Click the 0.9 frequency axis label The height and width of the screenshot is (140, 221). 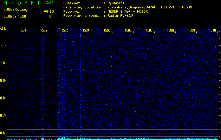point(2,80)
